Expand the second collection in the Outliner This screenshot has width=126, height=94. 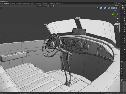click(123, 19)
